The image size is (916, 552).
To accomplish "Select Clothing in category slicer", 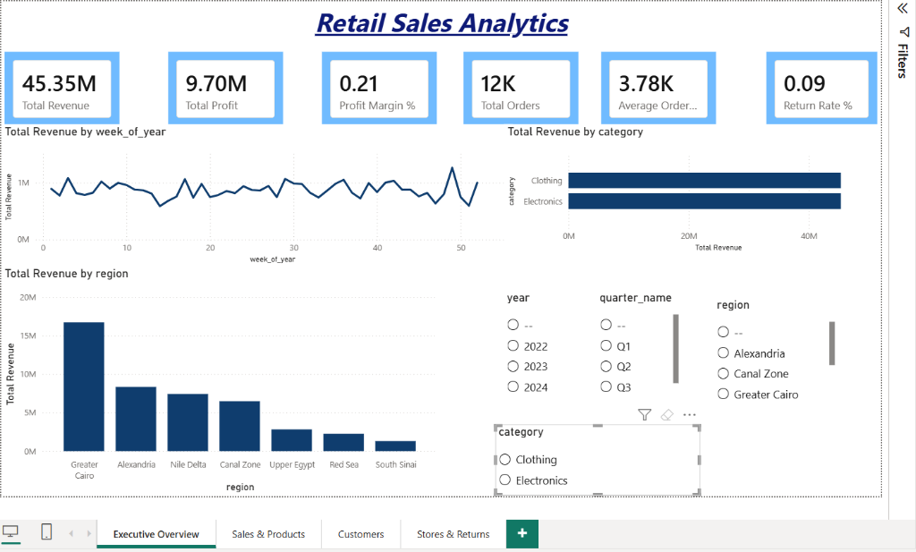I will pyautogui.click(x=505, y=459).
